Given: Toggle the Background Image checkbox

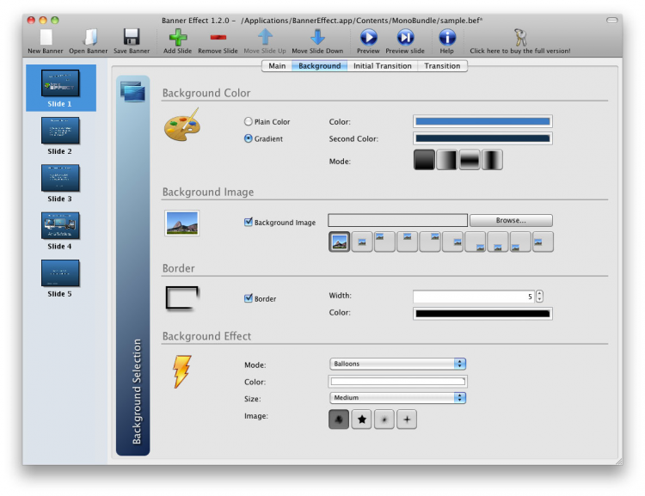Looking at the screenshot, I should coord(248,222).
